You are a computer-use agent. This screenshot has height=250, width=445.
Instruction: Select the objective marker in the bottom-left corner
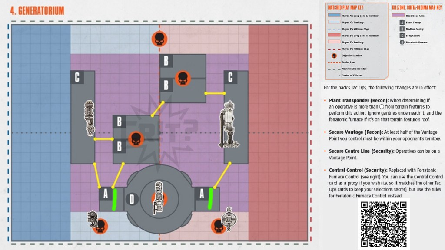click(x=101, y=226)
